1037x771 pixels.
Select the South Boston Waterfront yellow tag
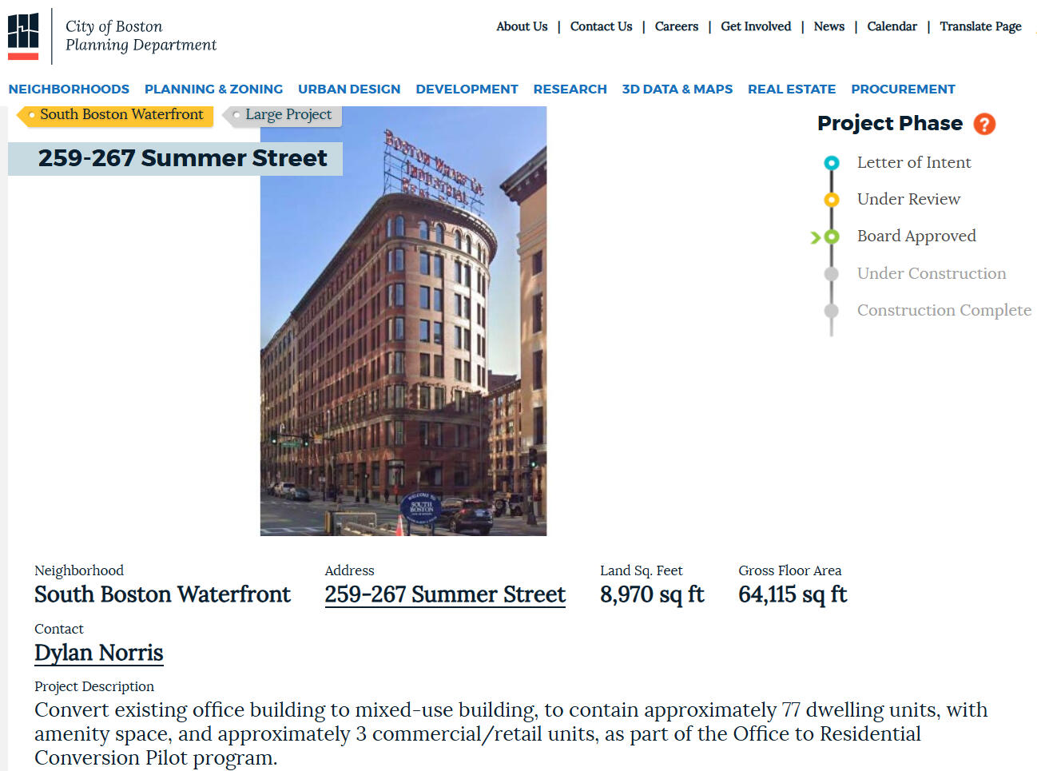(115, 115)
